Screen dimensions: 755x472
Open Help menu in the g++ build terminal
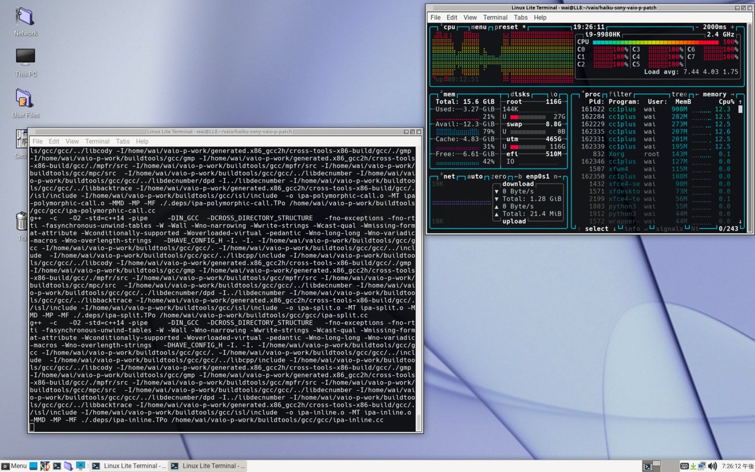coord(142,142)
